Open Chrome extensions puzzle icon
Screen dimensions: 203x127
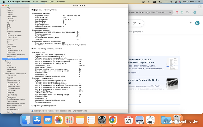(187, 12)
